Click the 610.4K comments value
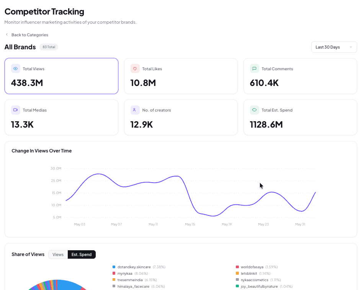 coord(264,83)
